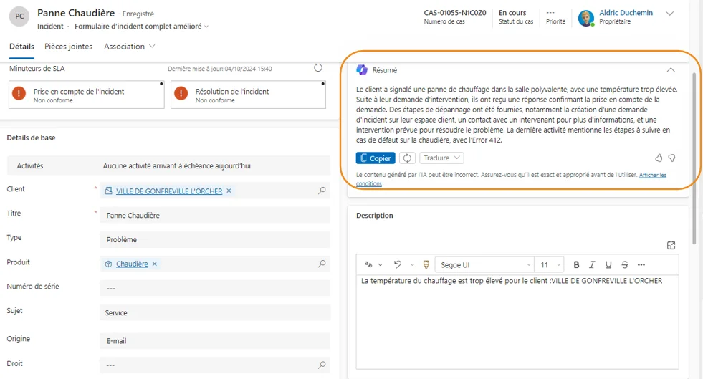Click the PC record avatar
The image size is (703, 379).
click(x=19, y=16)
